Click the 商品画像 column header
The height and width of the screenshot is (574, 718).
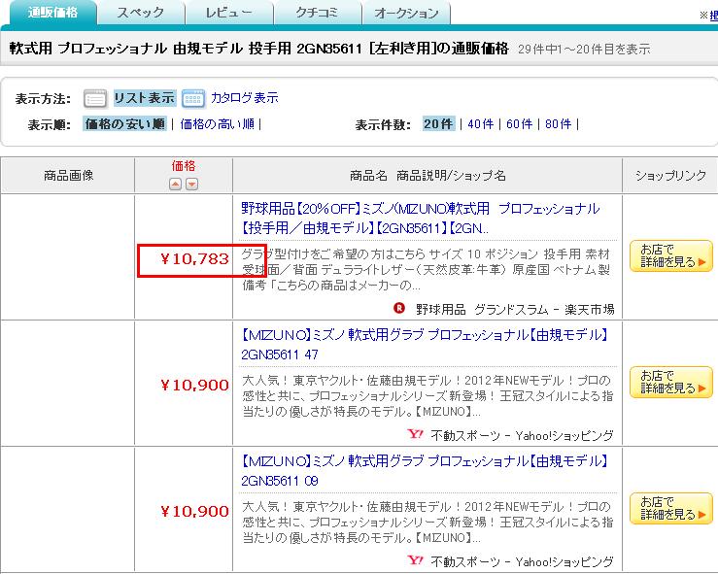[68, 175]
